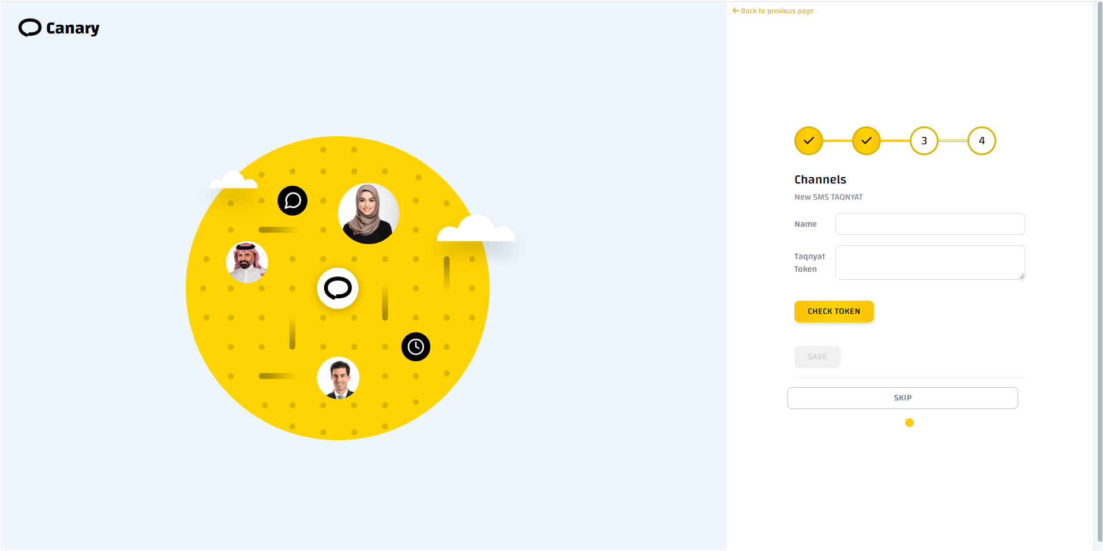The image size is (1103, 551).
Task: Click the black clock icon in the illustration
Action: [416, 347]
